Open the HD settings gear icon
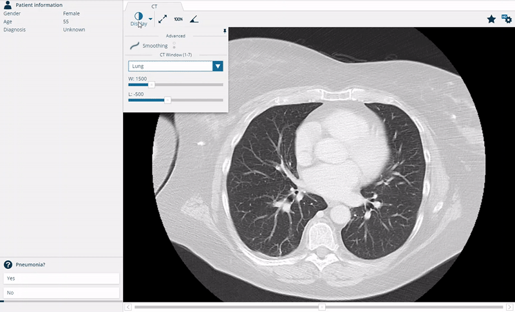This screenshot has height=312, width=515. [507, 19]
